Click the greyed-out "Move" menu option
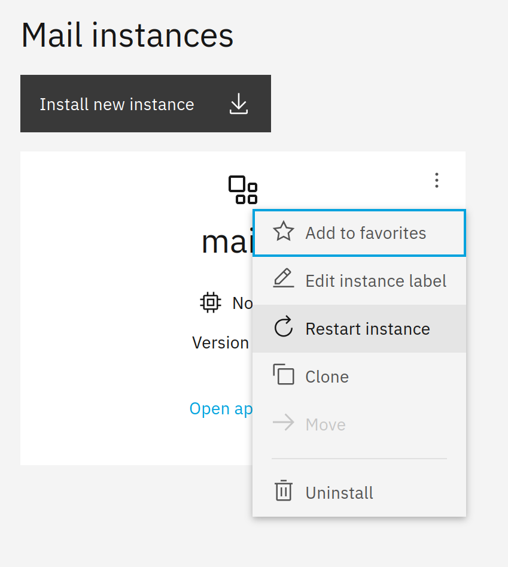 [326, 425]
